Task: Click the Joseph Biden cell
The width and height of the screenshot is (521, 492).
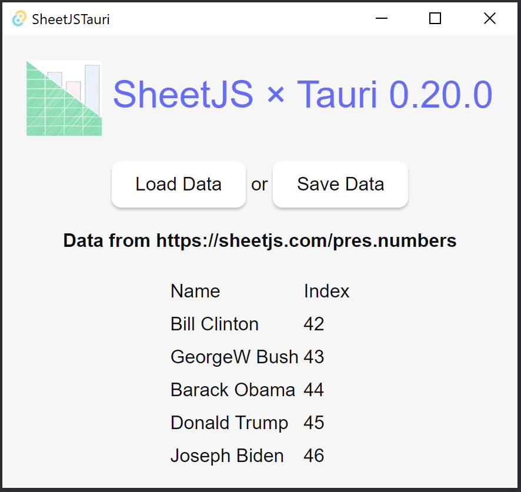Action: [227, 456]
